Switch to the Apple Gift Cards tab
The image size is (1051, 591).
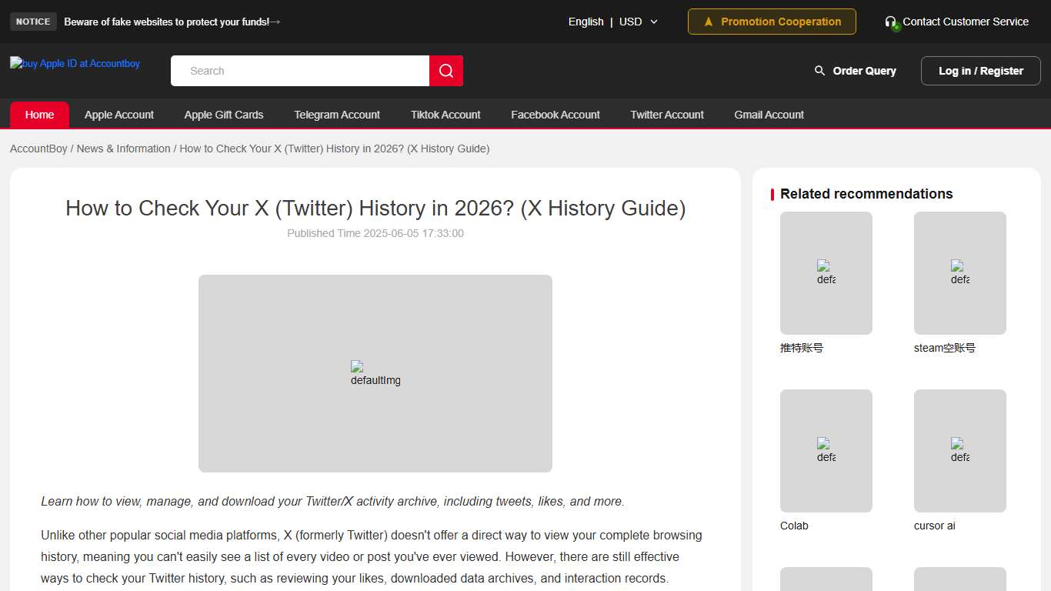(223, 114)
